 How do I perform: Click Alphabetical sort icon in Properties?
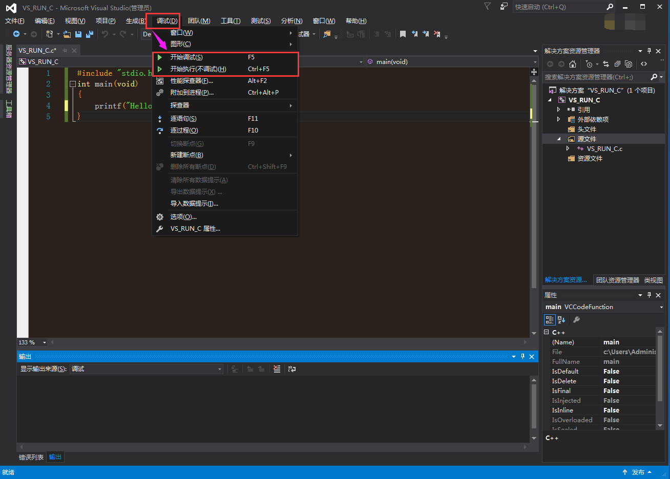[x=561, y=320]
